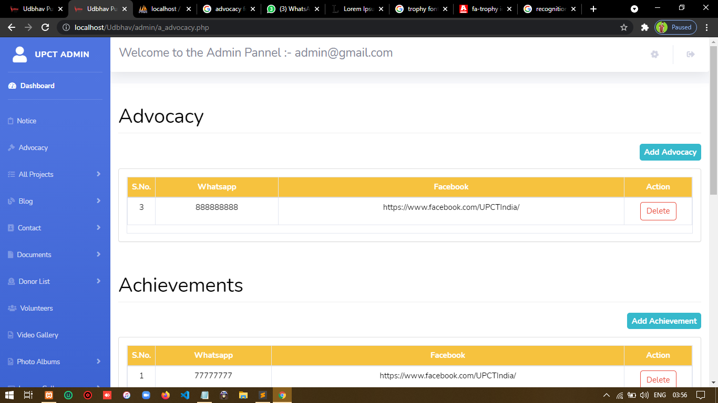Expand the All Projects submenu chevron
This screenshot has width=718, height=403.
click(98, 174)
